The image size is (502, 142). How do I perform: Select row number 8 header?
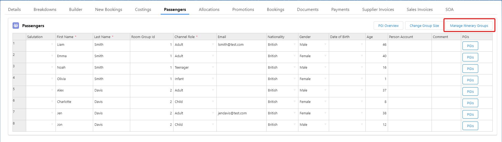[19, 126]
